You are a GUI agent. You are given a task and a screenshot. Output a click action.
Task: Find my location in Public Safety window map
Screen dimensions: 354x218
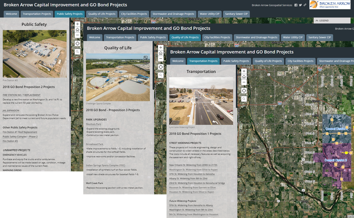click(x=77, y=43)
